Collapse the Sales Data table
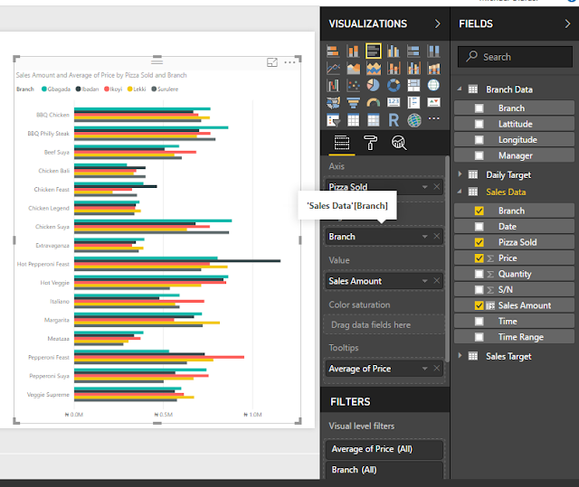This screenshot has height=487, width=579. pyautogui.click(x=460, y=192)
